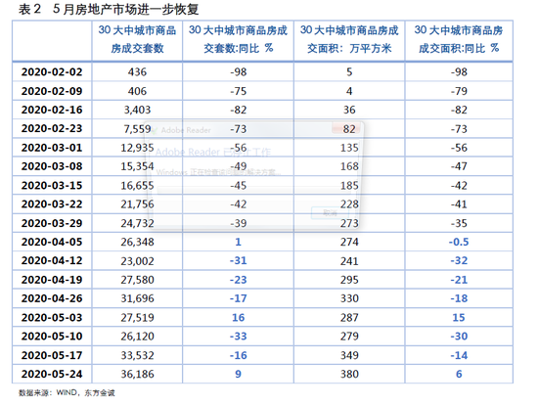The image size is (538, 406).
Task: Click the table title 表2 5月房地产市场进一步恢复
Action: (x=109, y=9)
